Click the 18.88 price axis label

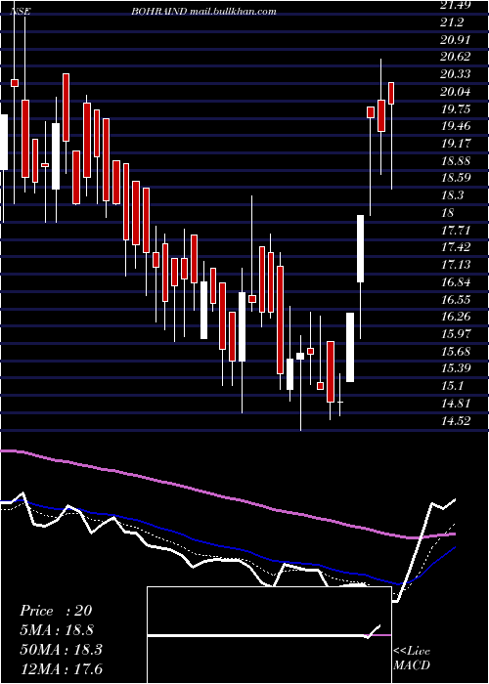tap(455, 160)
